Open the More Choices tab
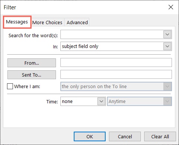 click(x=47, y=22)
